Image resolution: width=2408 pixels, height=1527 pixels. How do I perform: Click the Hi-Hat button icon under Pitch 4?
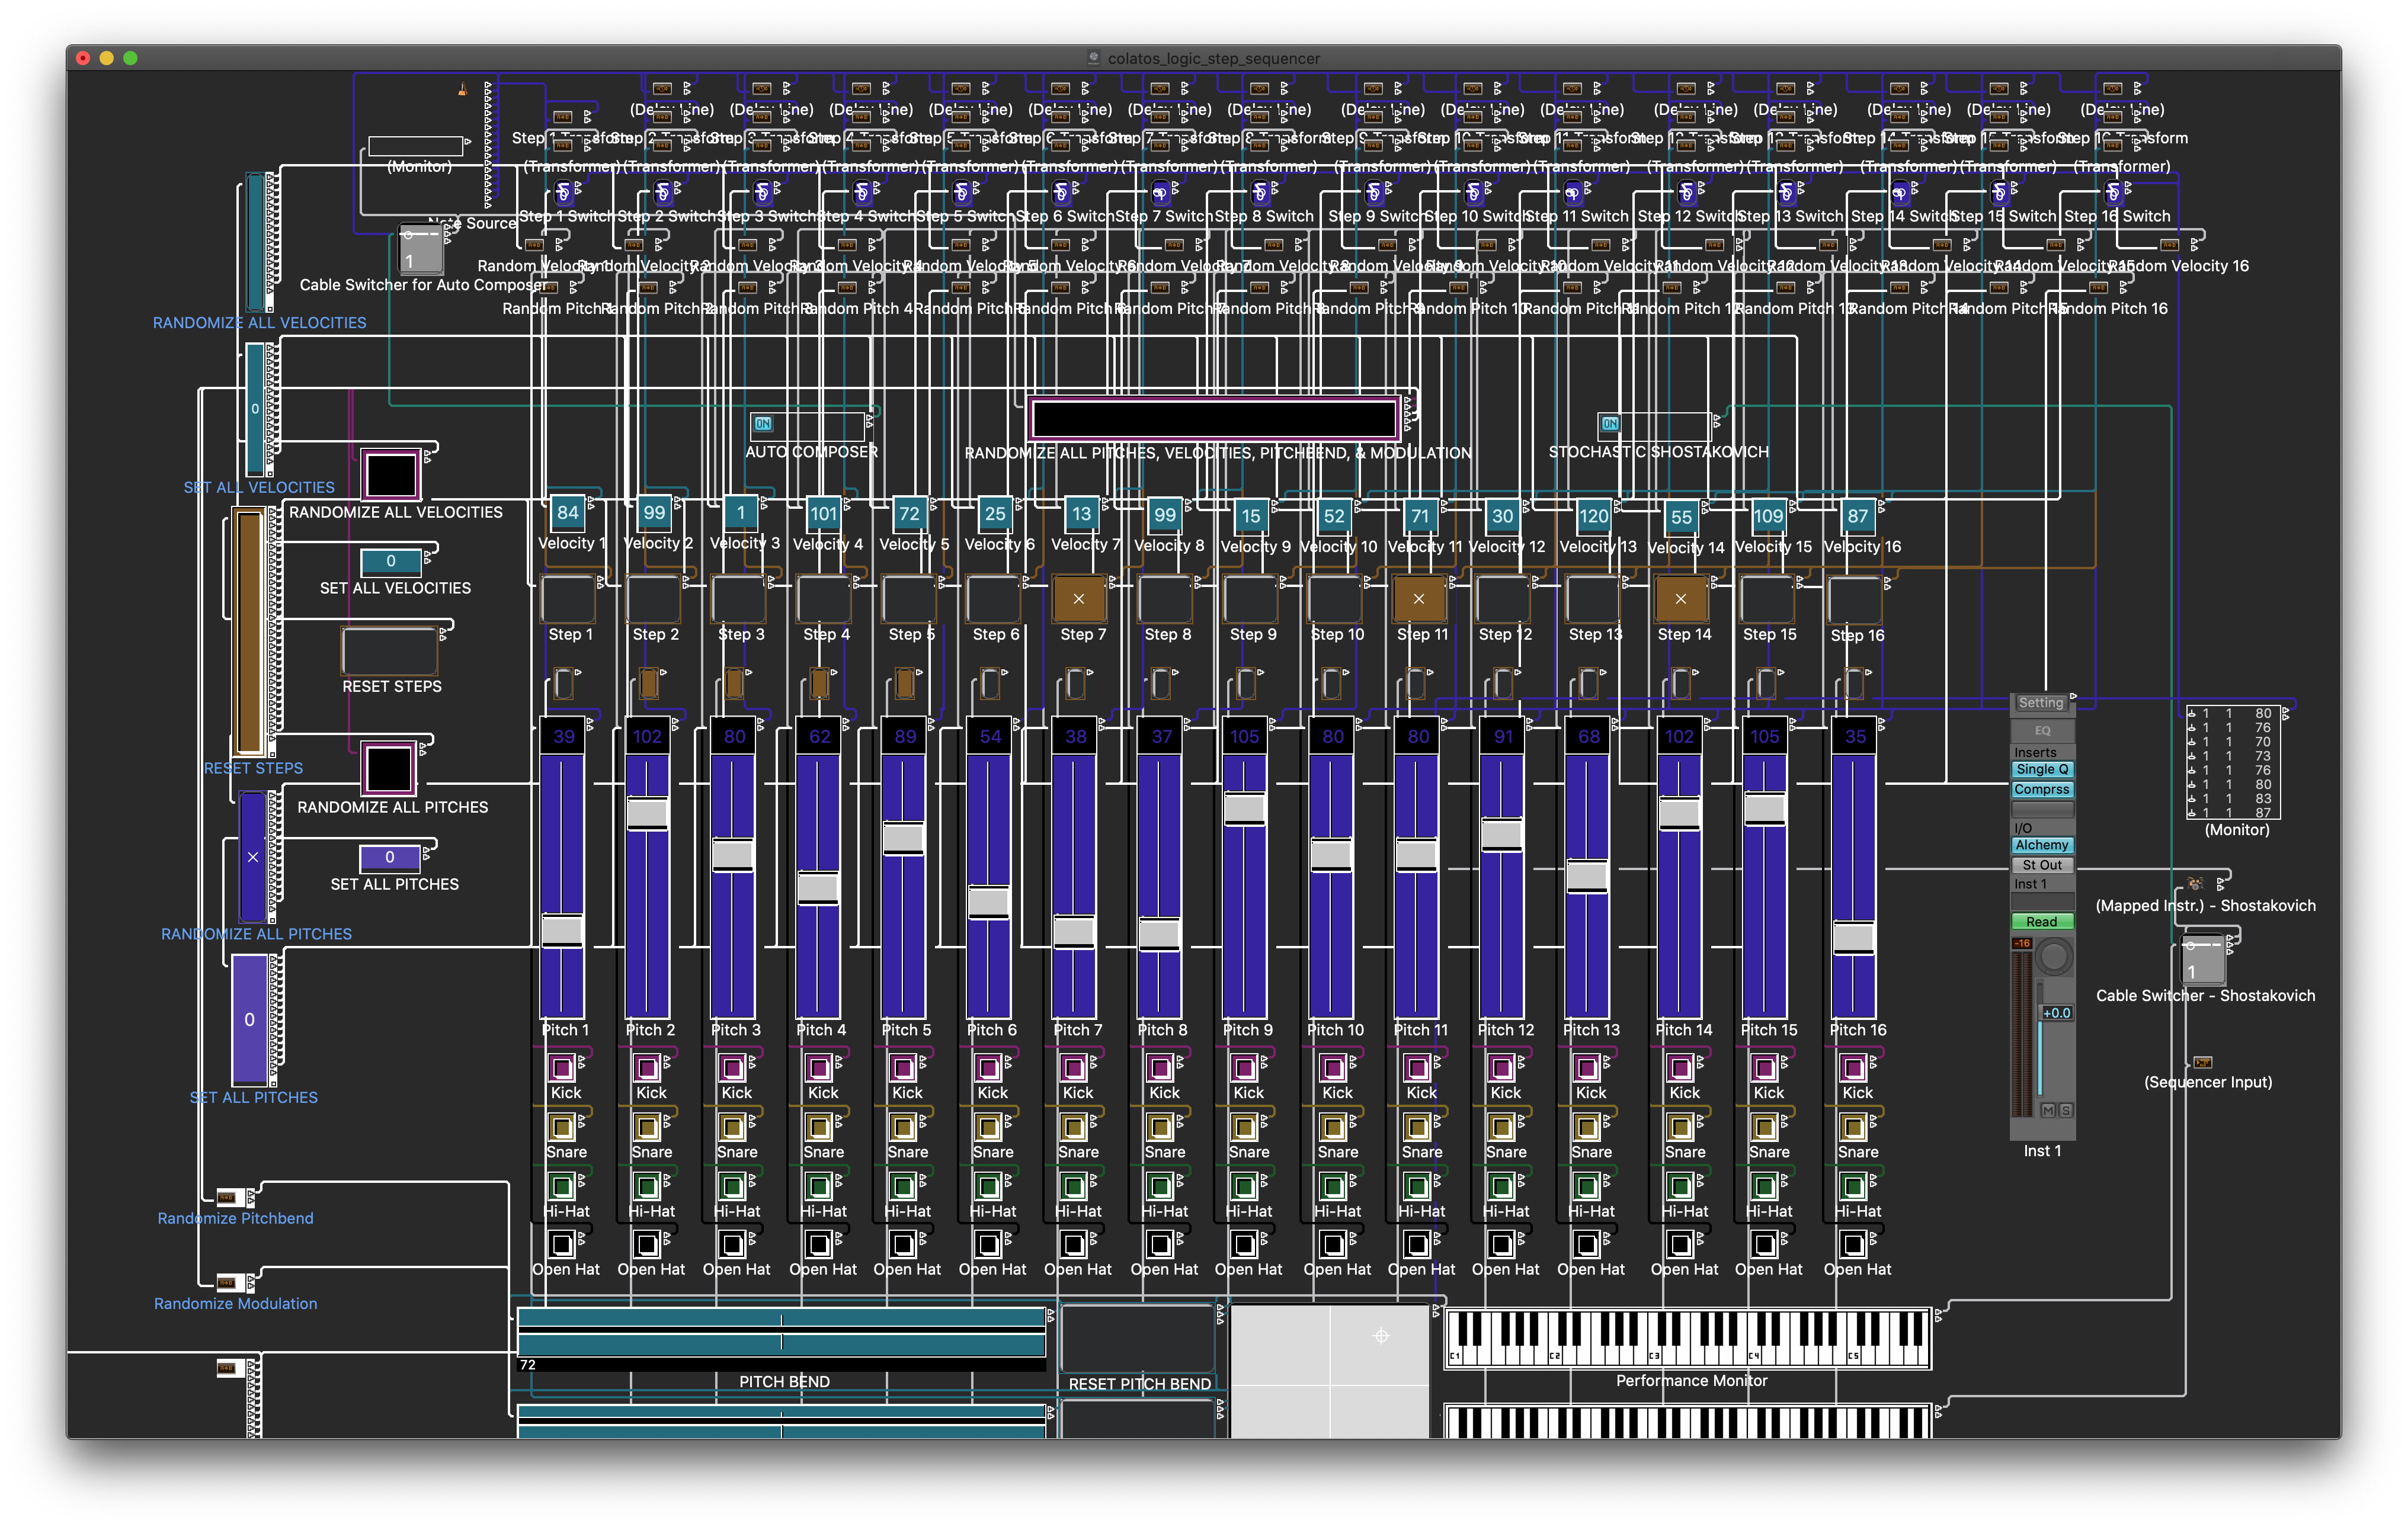pyautogui.click(x=818, y=1186)
